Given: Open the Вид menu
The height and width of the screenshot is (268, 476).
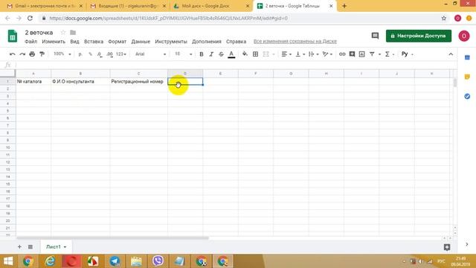Looking at the screenshot, I should (x=74, y=42).
